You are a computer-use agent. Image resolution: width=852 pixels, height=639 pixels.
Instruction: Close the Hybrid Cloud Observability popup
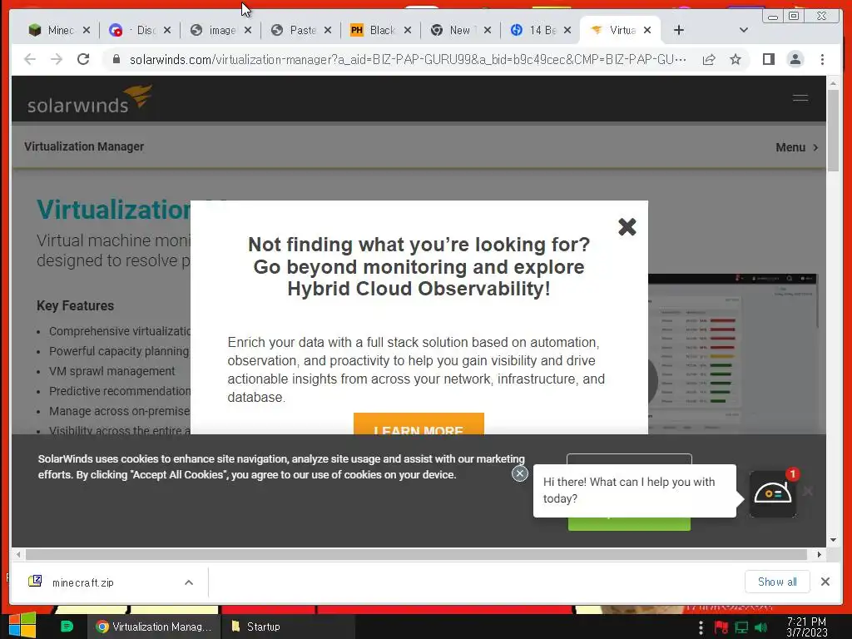(627, 226)
